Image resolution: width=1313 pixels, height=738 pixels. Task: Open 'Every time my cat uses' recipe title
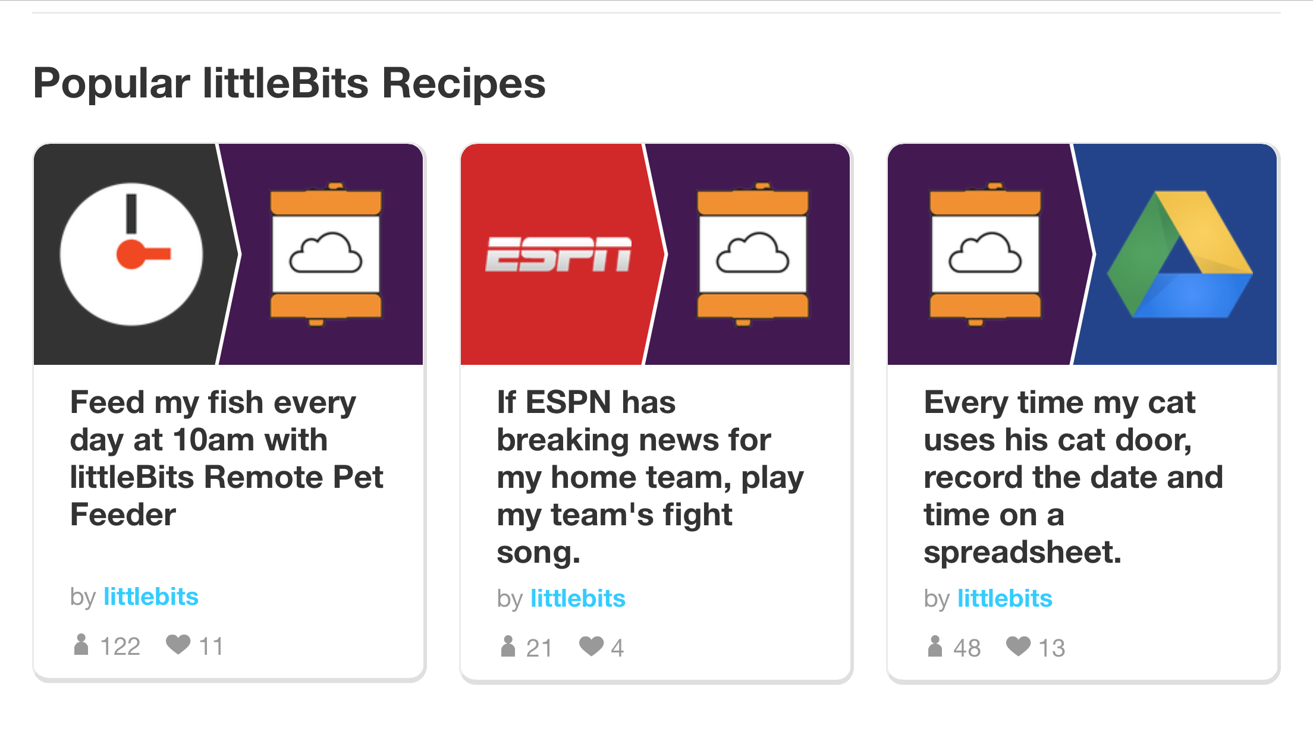[x=1073, y=477]
